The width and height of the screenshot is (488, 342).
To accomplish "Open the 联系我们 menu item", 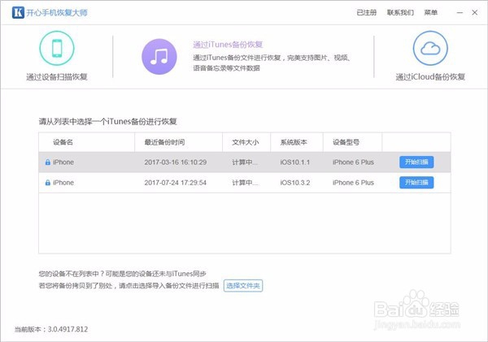I will pos(400,12).
